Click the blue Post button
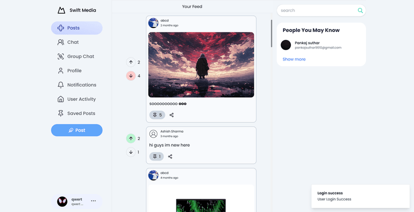414x212 pixels. click(76, 130)
